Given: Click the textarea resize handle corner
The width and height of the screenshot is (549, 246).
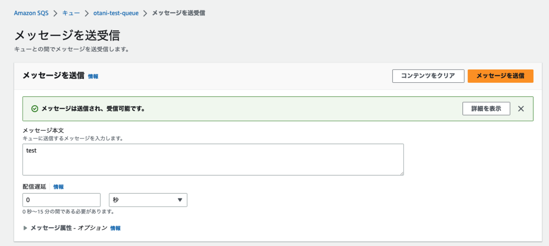Looking at the screenshot, I should click(401, 173).
